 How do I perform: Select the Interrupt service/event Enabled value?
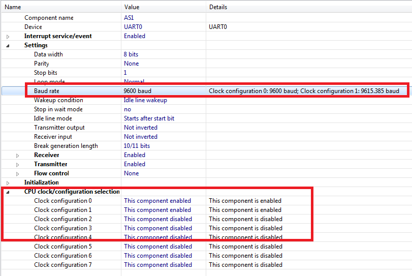pyautogui.click(x=135, y=36)
